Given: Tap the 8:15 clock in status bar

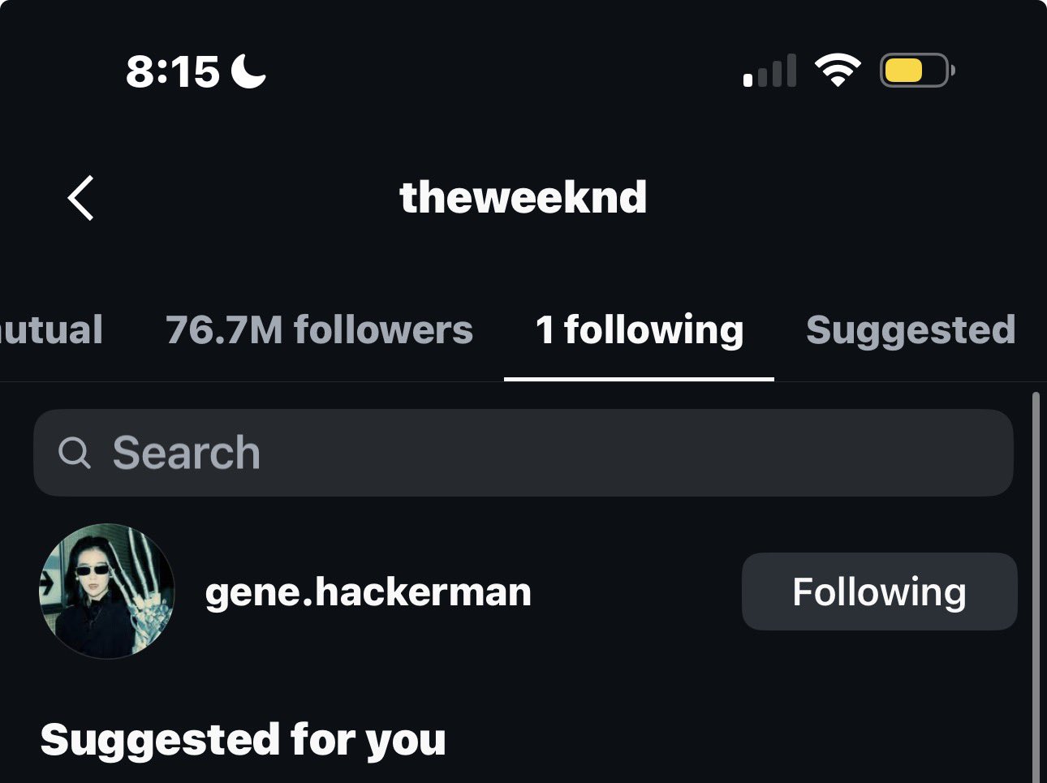Looking at the screenshot, I should pyautogui.click(x=172, y=71).
